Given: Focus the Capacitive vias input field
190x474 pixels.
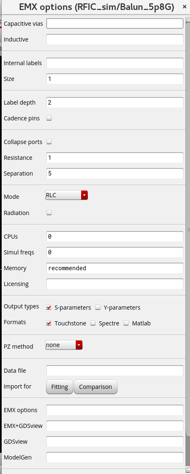Looking at the screenshot, I should (115, 24).
